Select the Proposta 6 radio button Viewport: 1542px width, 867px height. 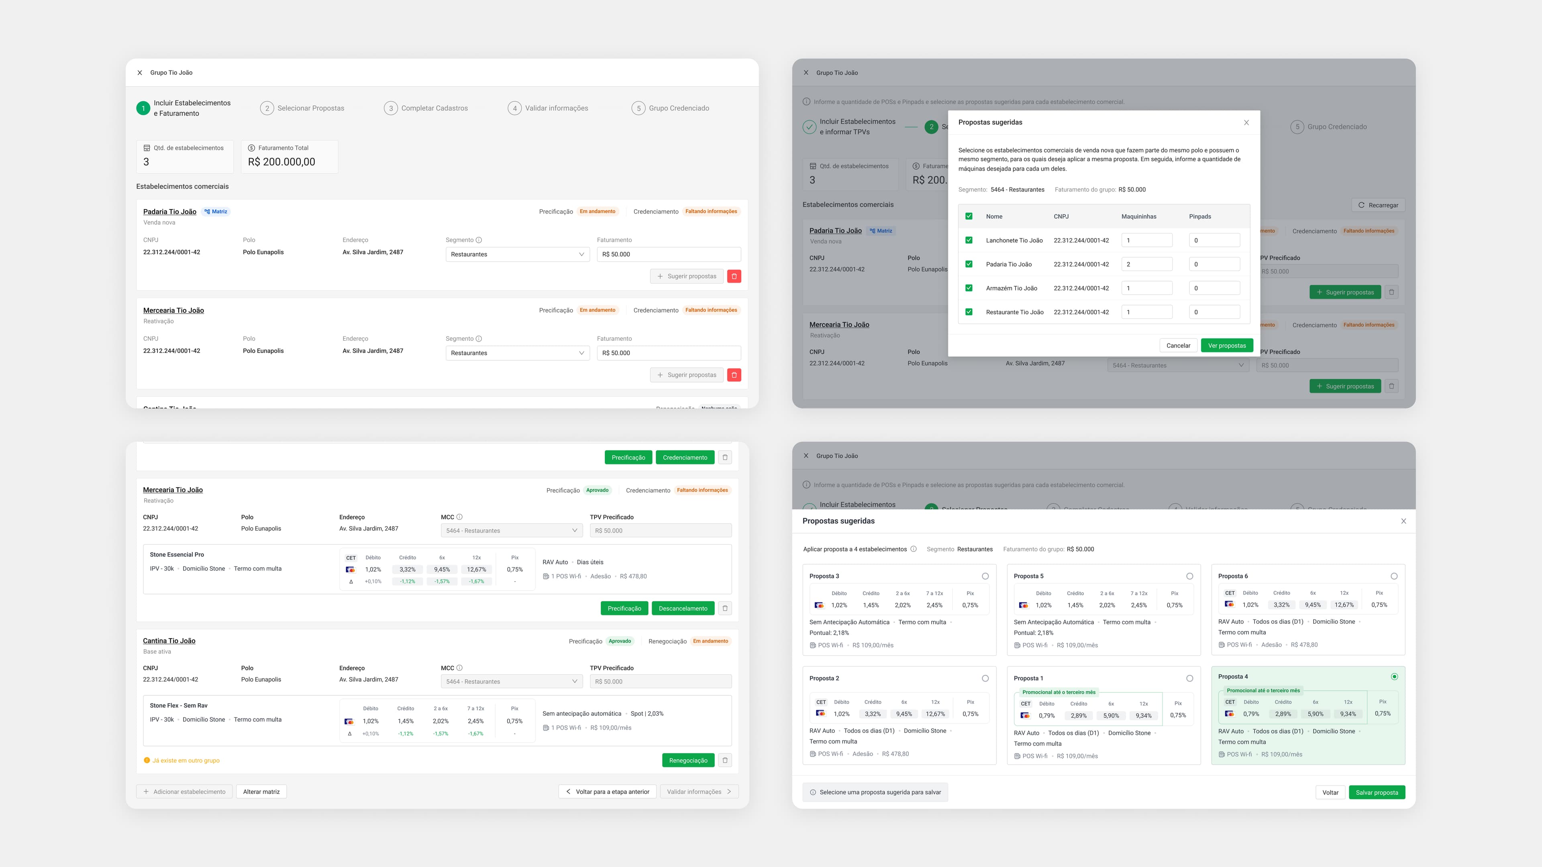1394,576
